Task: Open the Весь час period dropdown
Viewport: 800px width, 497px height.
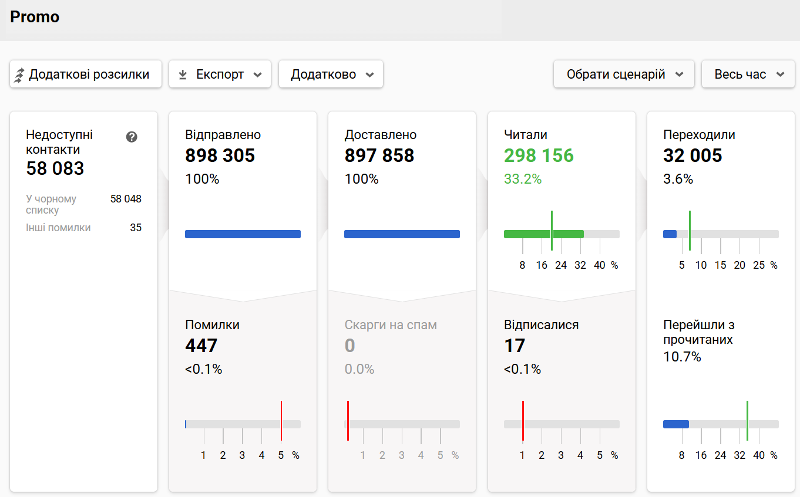Action: click(x=748, y=74)
